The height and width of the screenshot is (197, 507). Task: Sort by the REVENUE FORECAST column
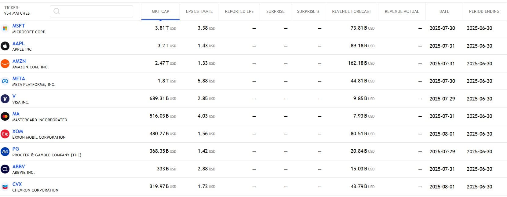point(352,11)
